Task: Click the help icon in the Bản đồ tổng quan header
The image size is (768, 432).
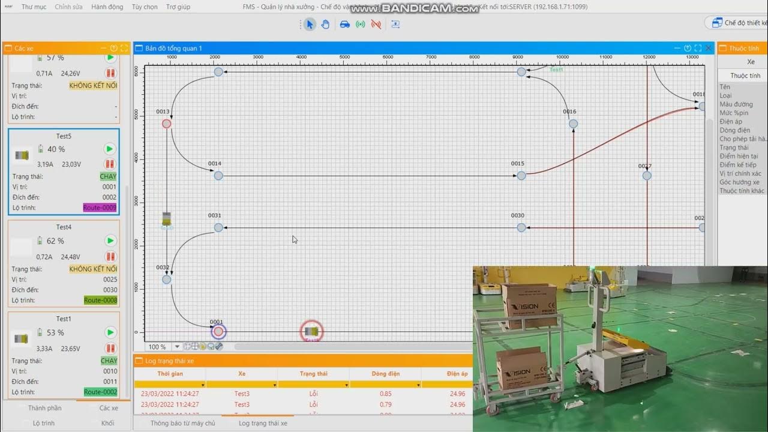Action: tap(687, 48)
